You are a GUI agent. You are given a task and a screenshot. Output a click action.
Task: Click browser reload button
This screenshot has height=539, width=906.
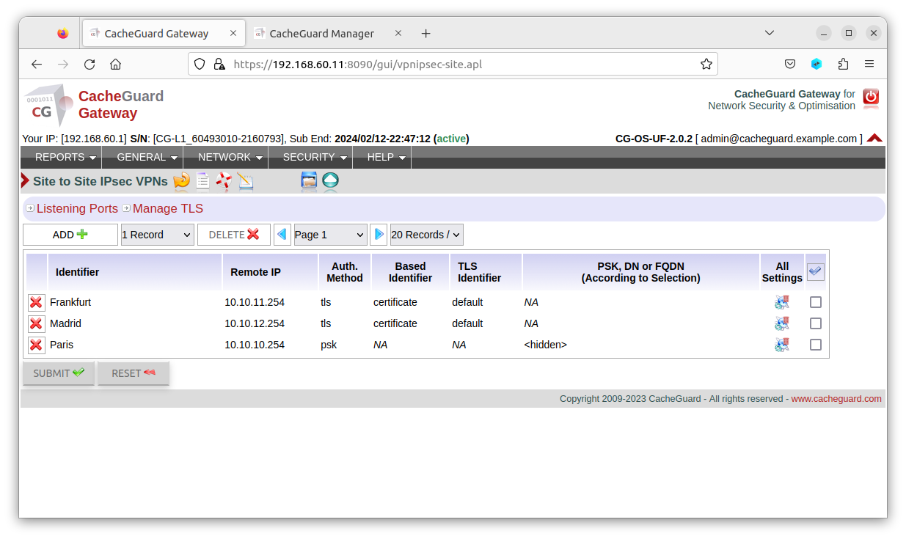point(89,65)
